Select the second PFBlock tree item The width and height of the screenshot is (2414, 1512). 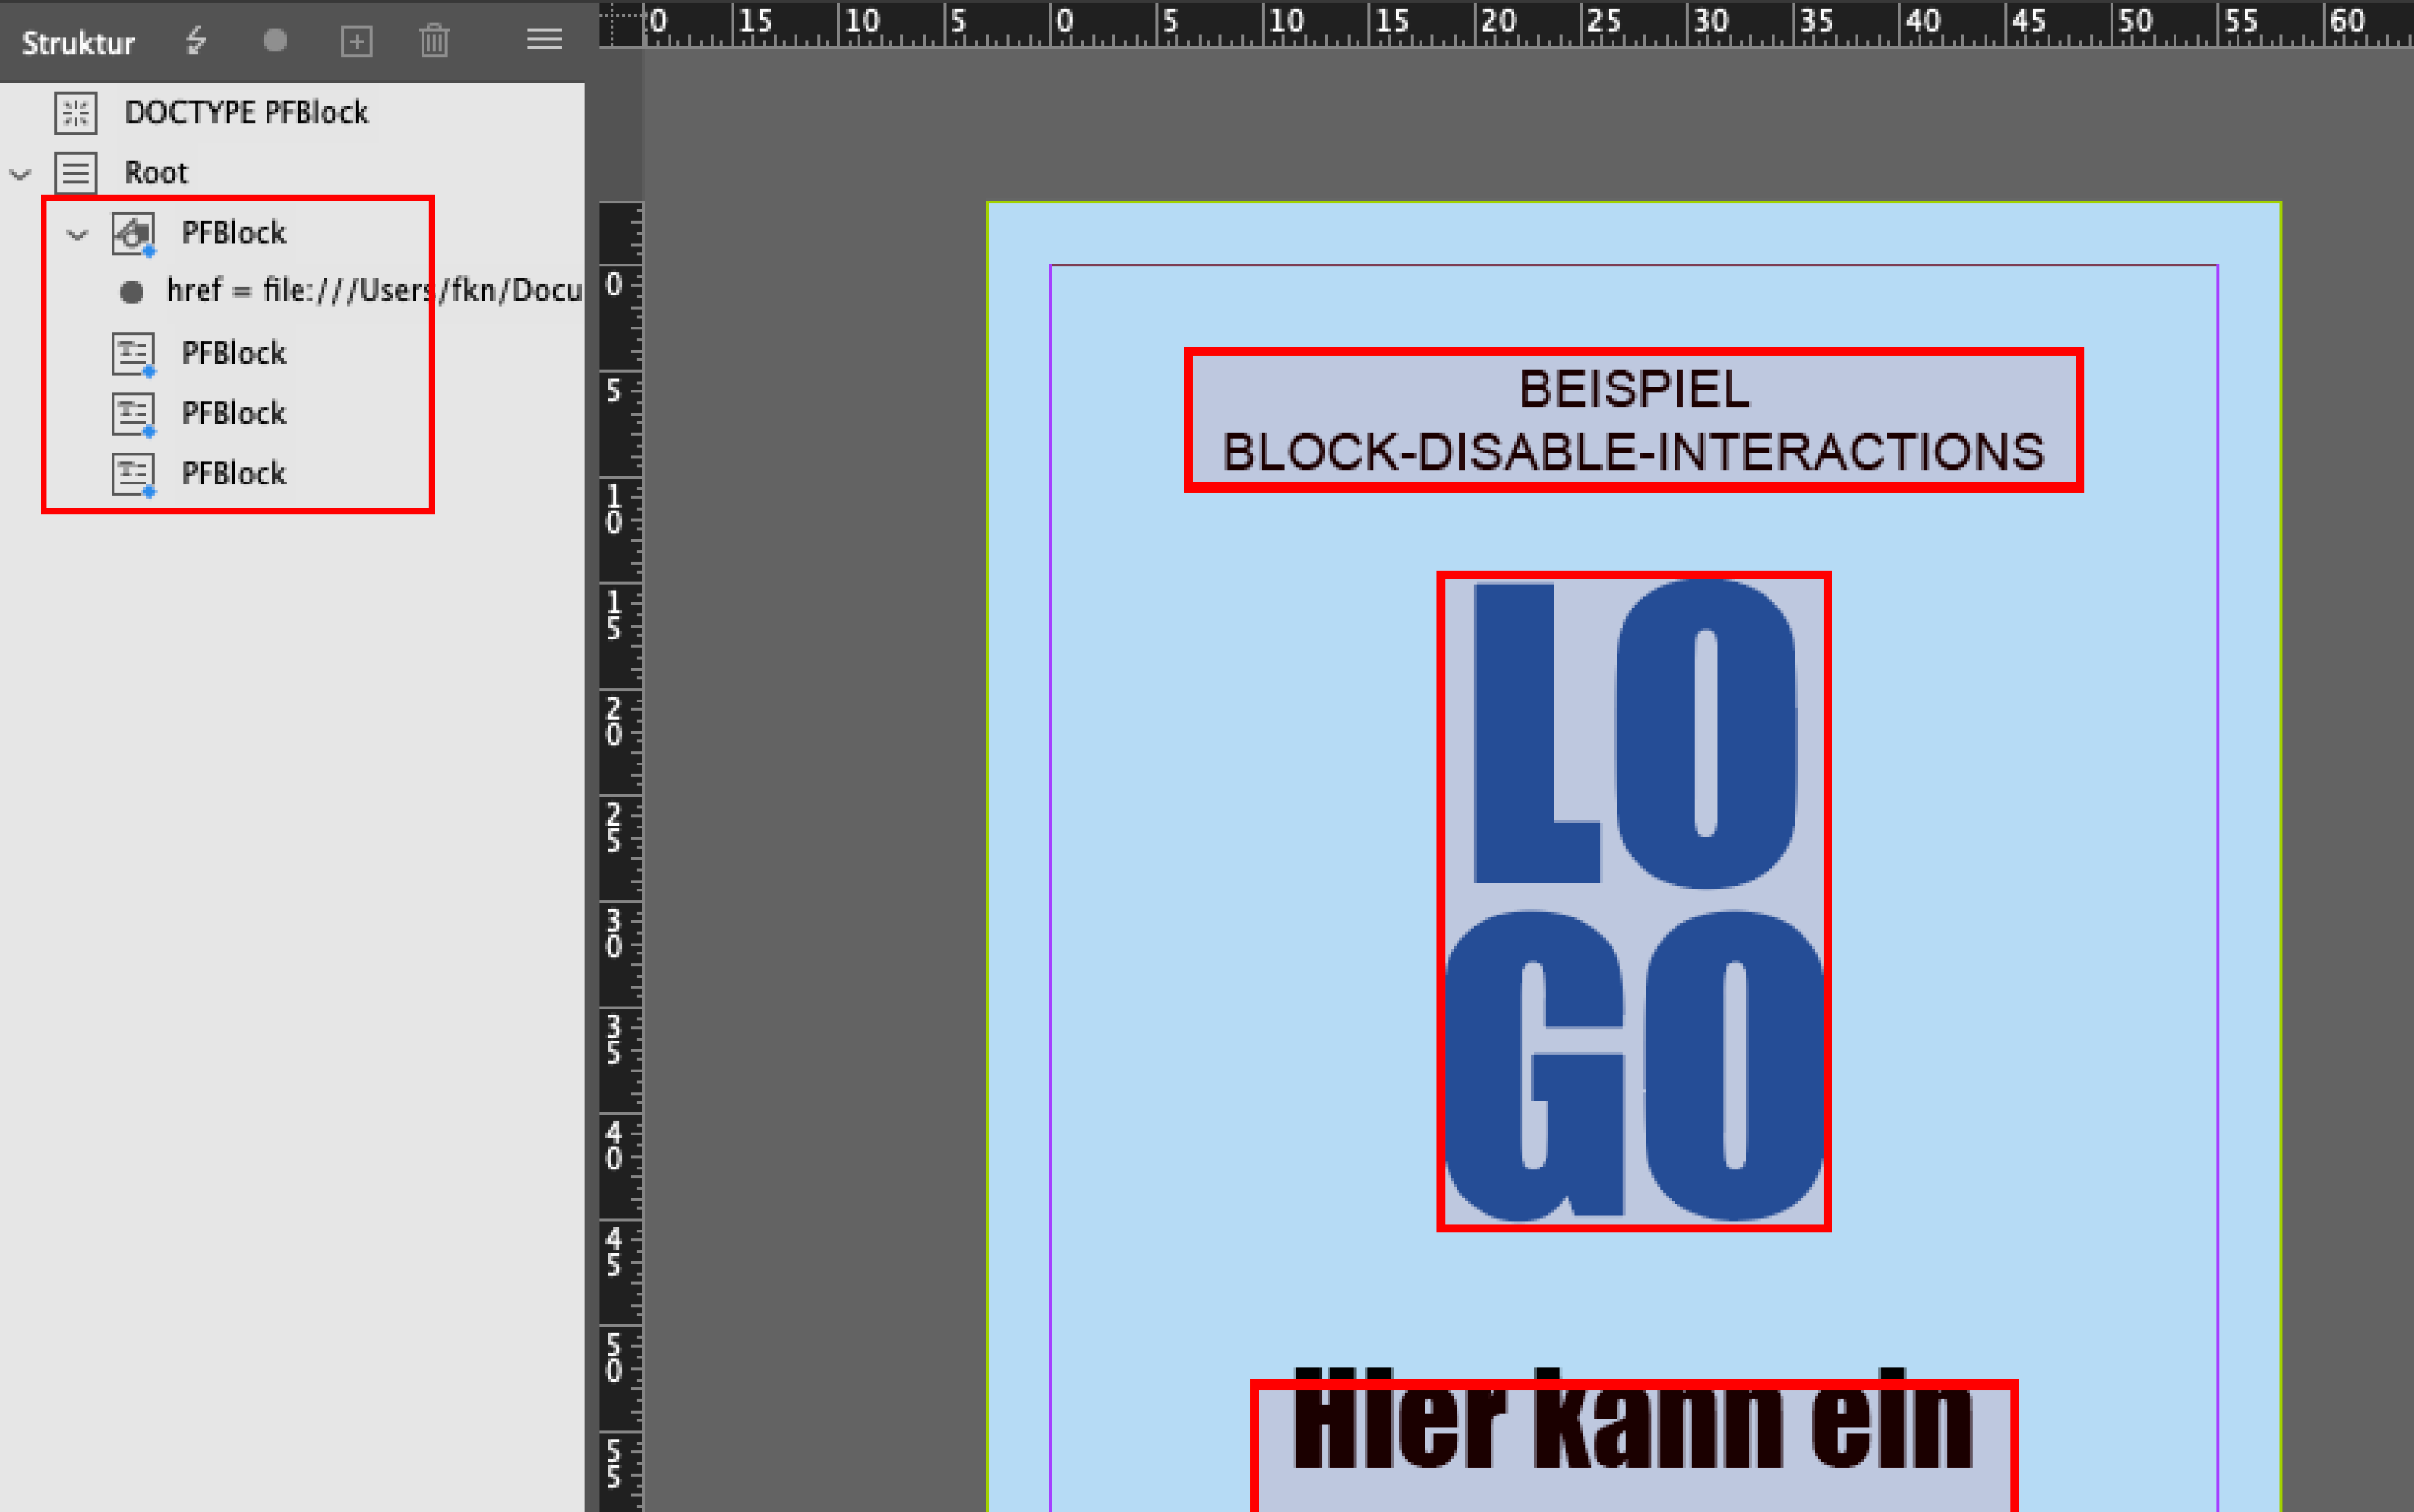(234, 353)
